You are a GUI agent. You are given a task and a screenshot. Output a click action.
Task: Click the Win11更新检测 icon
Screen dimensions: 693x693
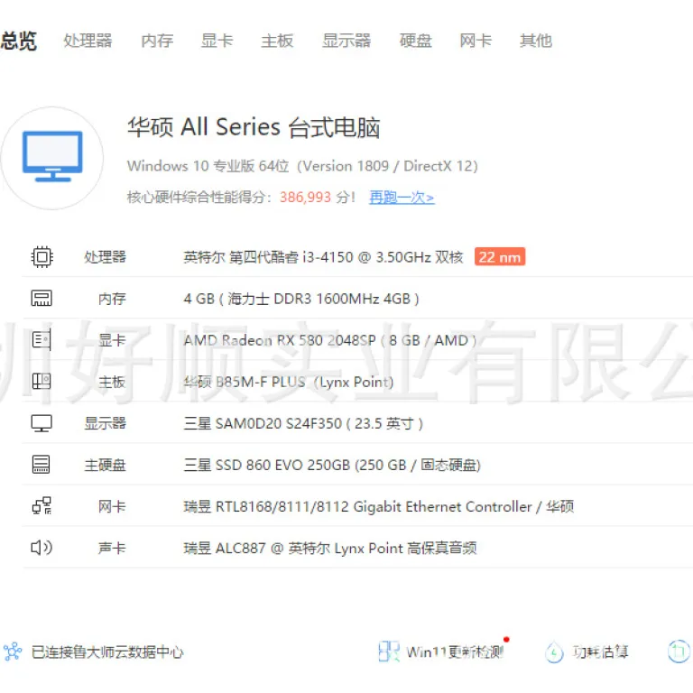(389, 651)
